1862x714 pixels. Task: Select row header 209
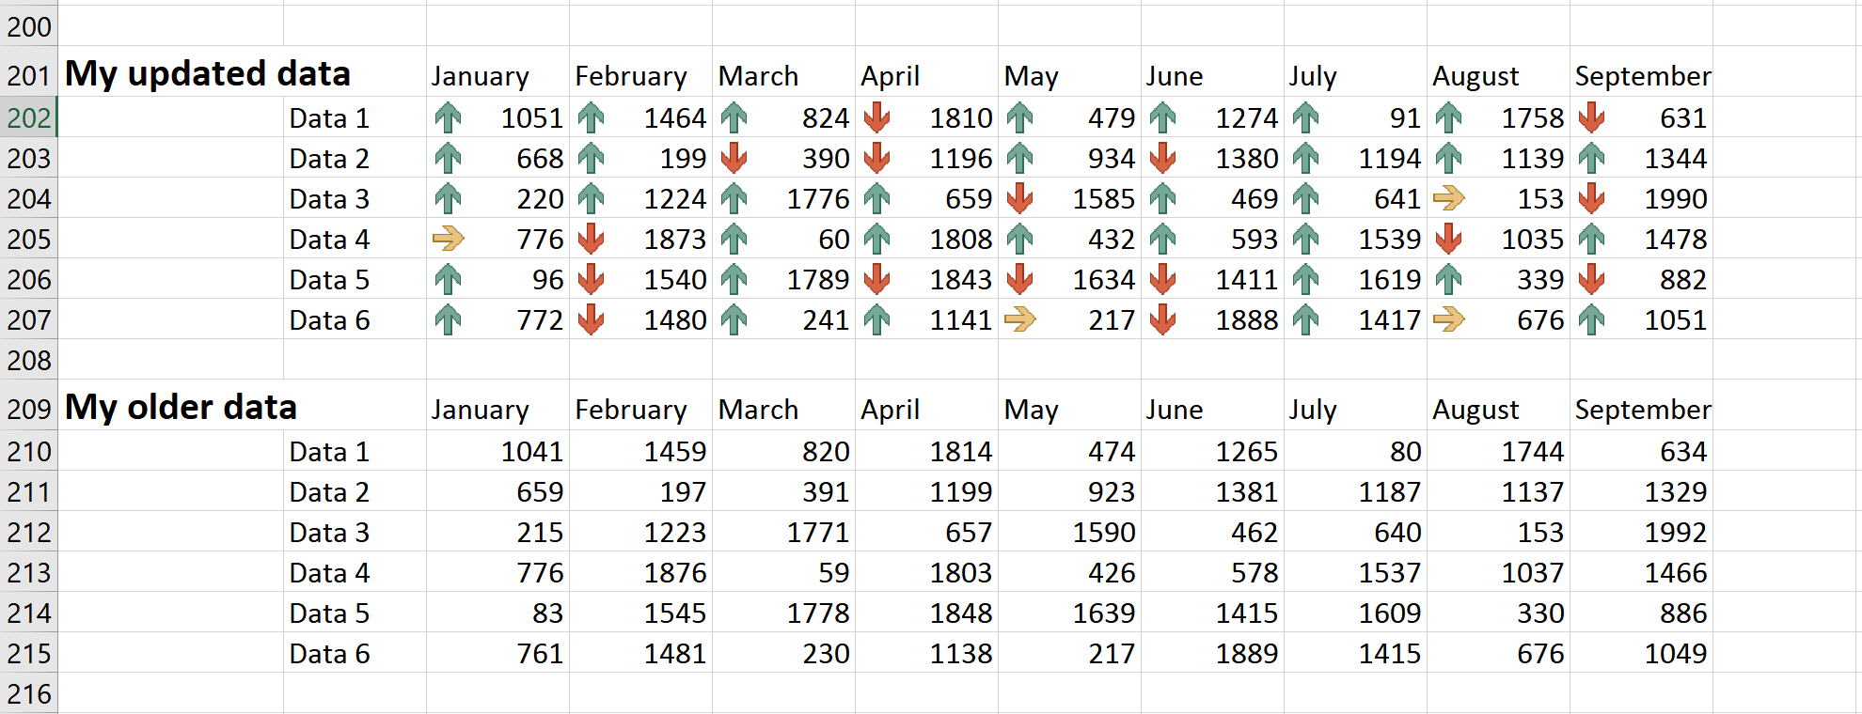pyautogui.click(x=28, y=407)
